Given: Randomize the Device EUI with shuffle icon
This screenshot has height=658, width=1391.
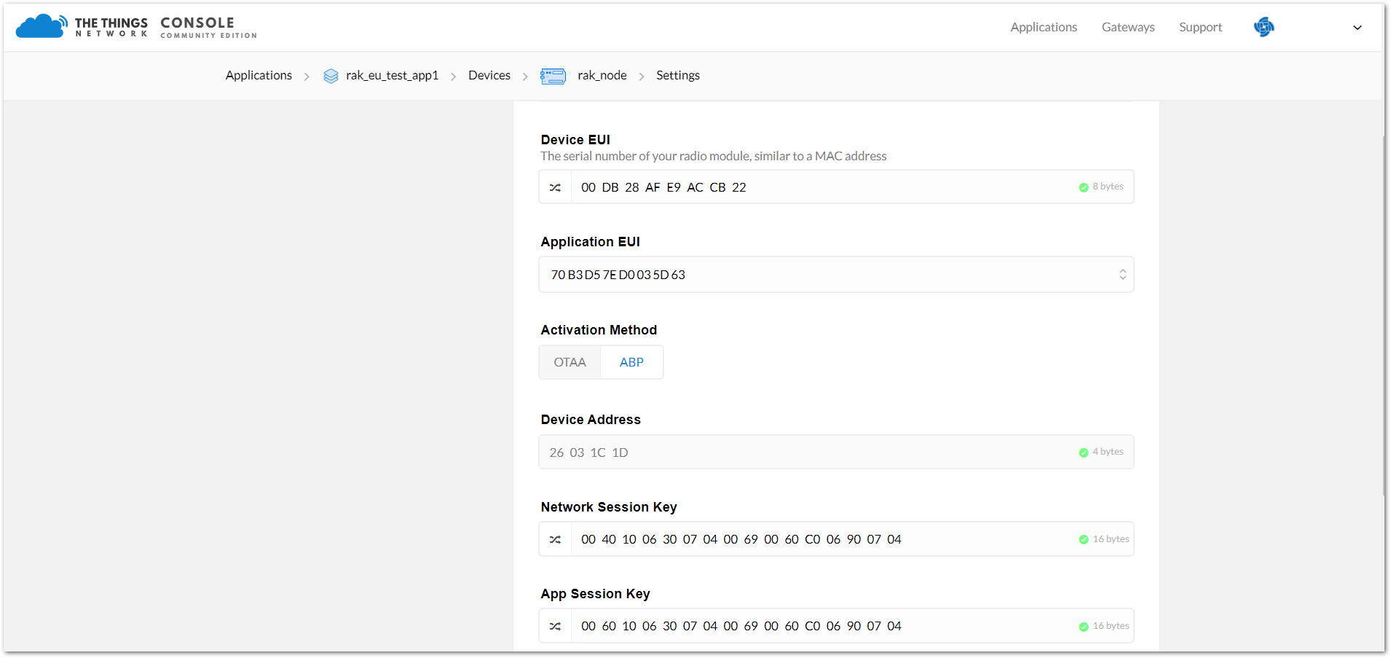Looking at the screenshot, I should 555,187.
